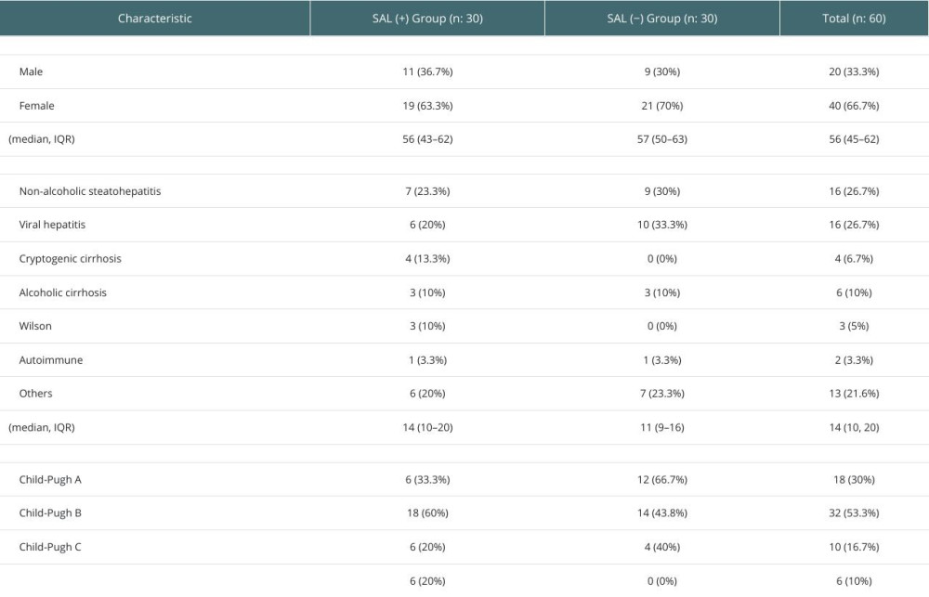
Task: Click 16 (26.7%) in Non-alcoholic steatohepatitis row
Action: pos(854,191)
